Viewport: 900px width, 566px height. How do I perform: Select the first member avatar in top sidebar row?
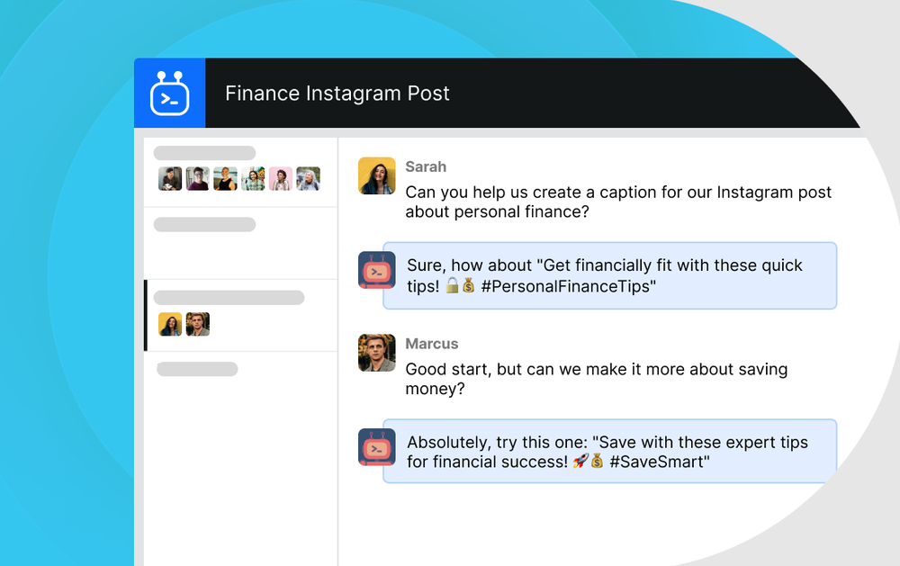tap(170, 178)
